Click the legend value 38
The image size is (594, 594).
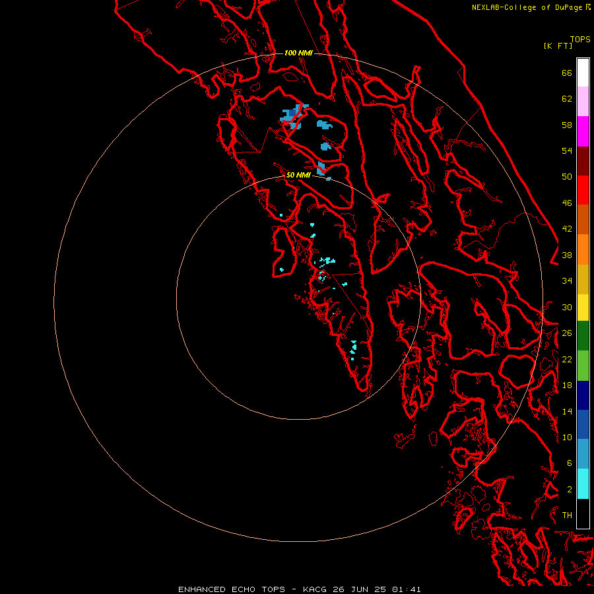(x=567, y=255)
